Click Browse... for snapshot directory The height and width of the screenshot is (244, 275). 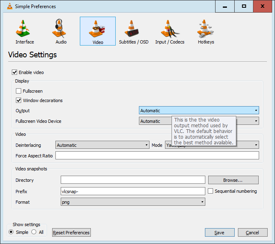click(233, 180)
